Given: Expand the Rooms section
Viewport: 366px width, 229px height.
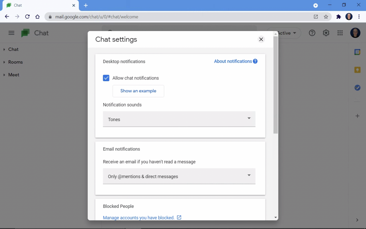Looking at the screenshot, I should pyautogui.click(x=15, y=62).
